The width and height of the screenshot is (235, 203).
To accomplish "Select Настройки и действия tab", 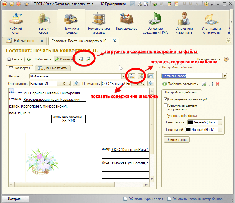I will coord(181,92).
